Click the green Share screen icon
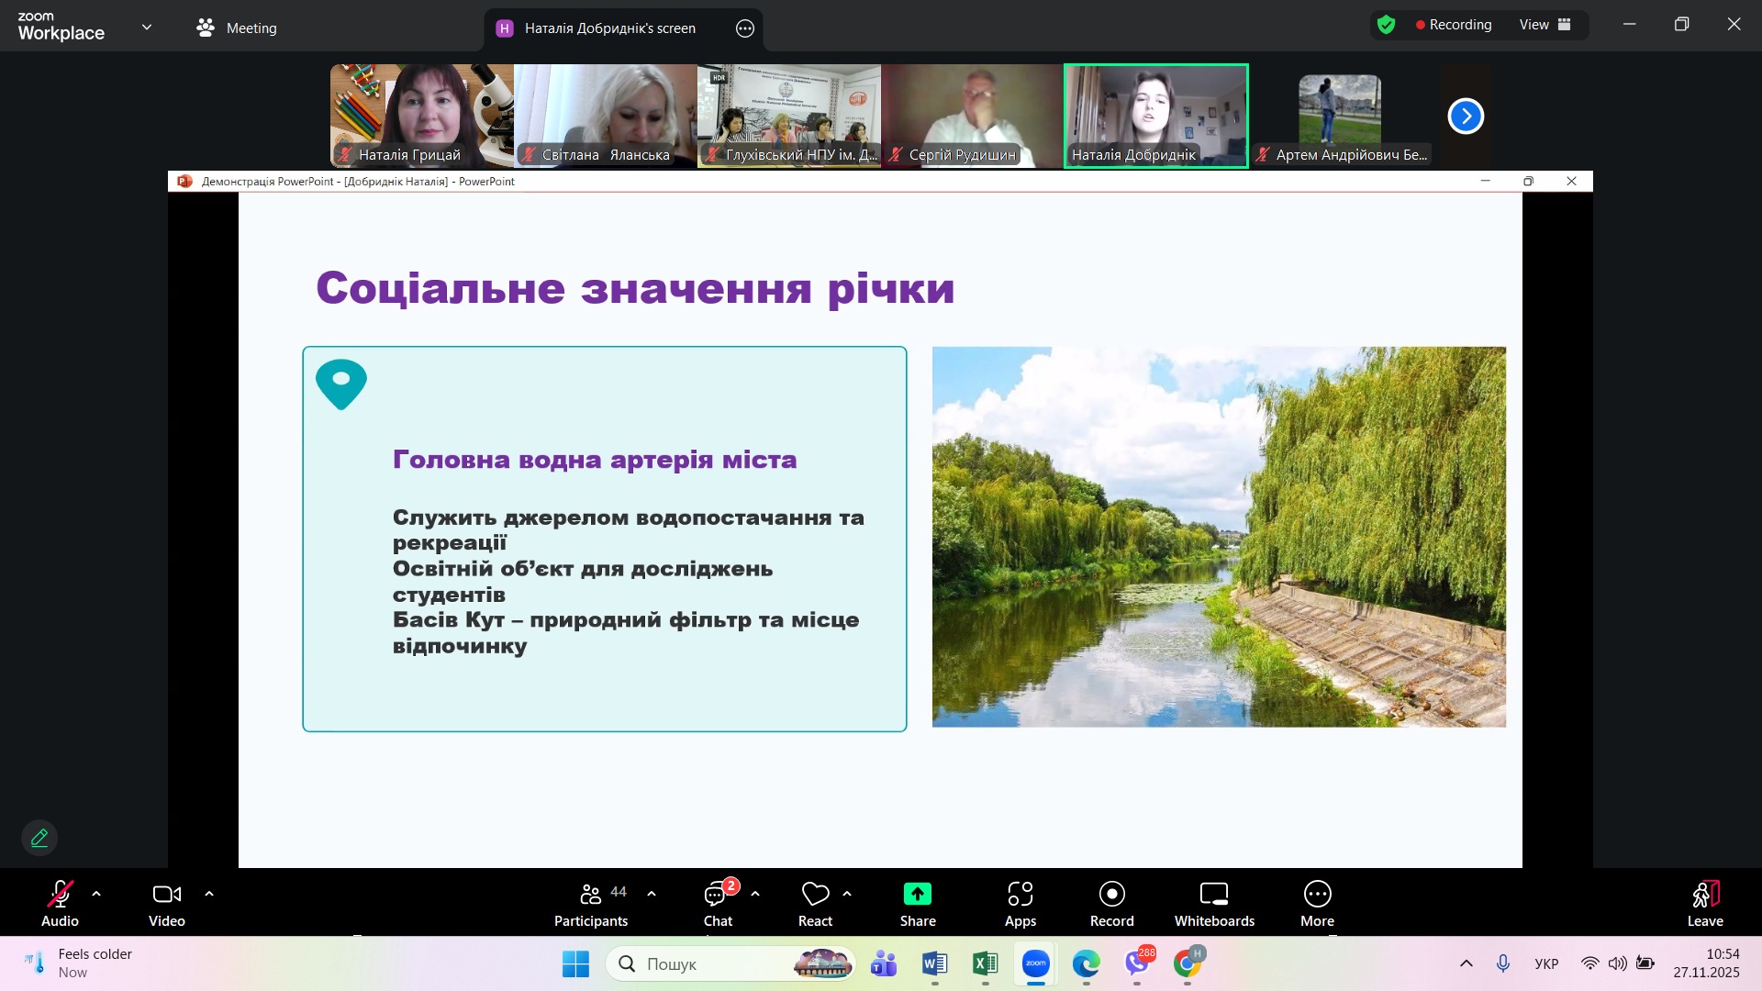Viewport: 1762px width, 991px height. coord(917,895)
